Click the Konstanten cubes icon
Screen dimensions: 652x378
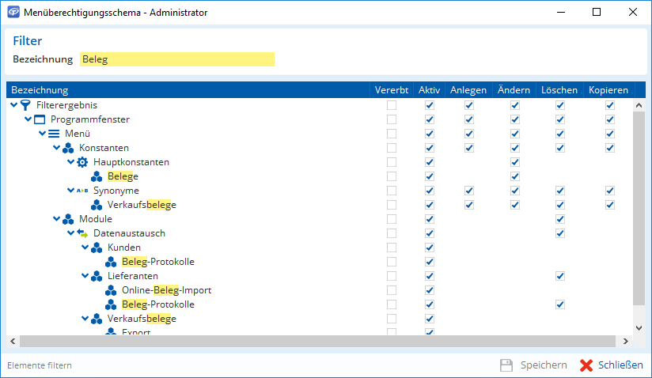pyautogui.click(x=68, y=148)
